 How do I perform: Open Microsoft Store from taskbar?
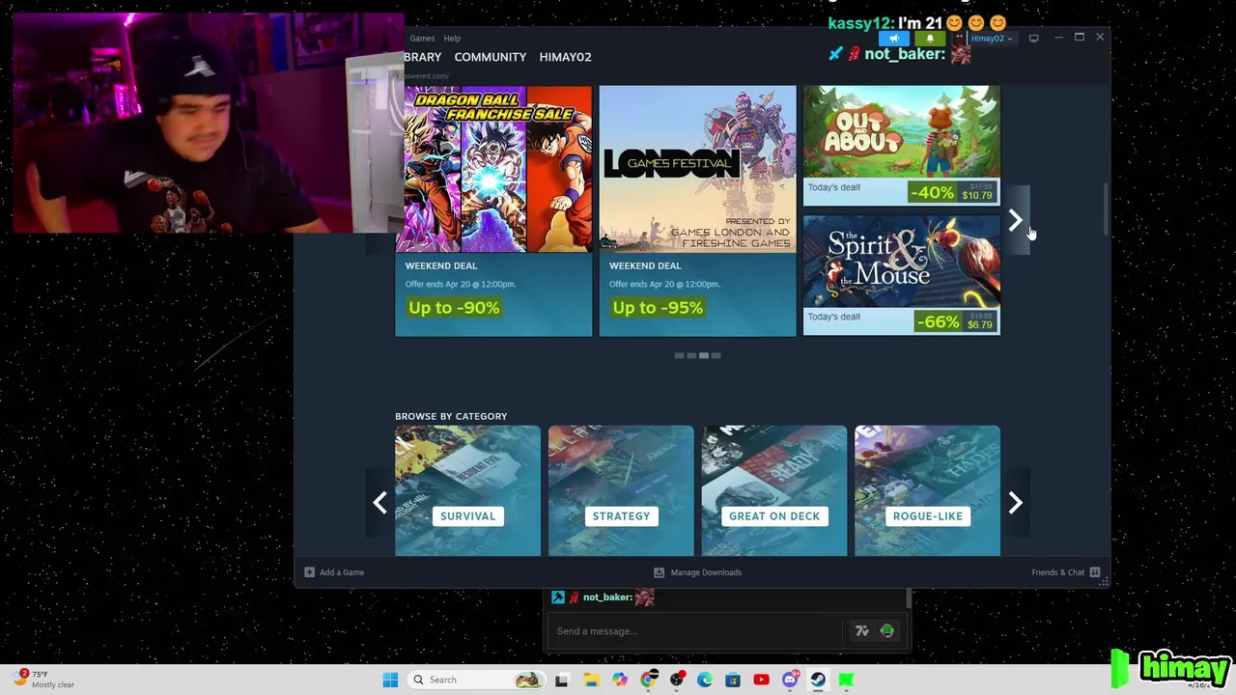(x=733, y=680)
